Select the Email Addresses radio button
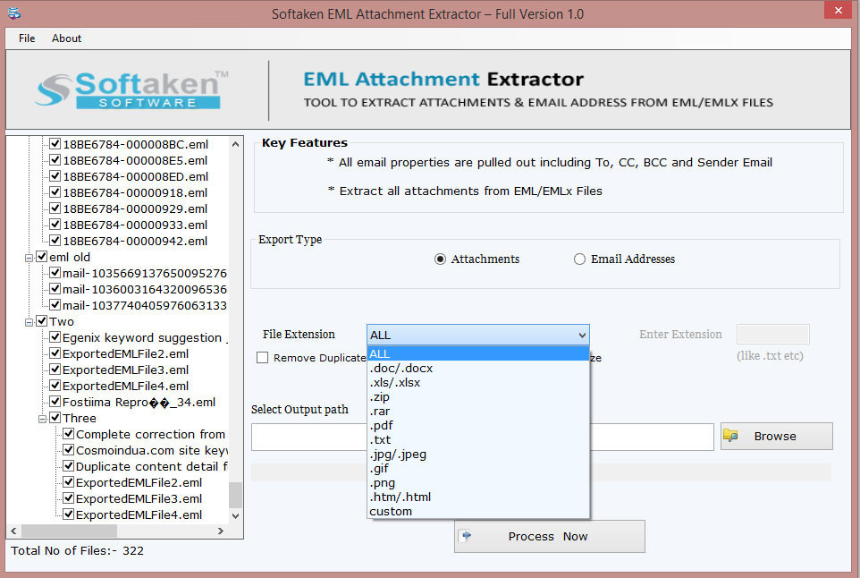 579,259
